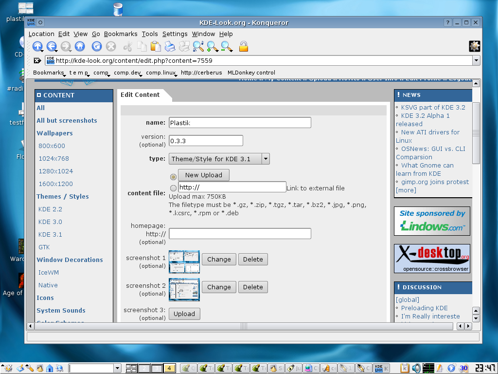The image size is (498, 374).
Task: Open the type dropdown Theme/Style for KDE 3.1
Action: pyautogui.click(x=219, y=159)
